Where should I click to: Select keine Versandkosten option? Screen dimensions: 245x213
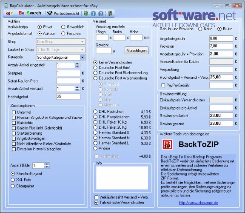95,62
